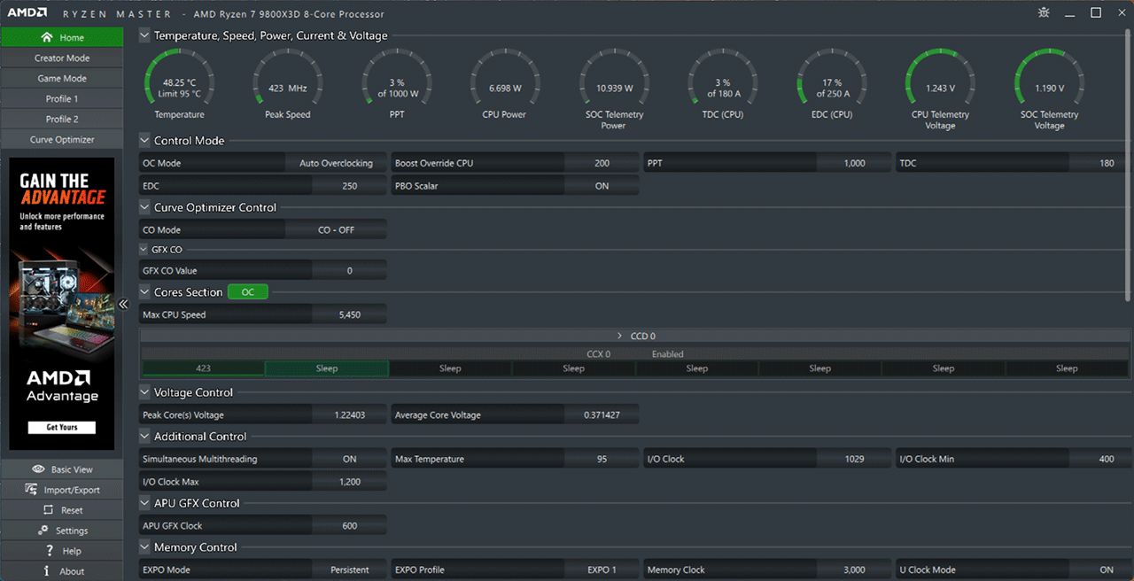
Task: Click the About info icon
Action: pos(47,571)
